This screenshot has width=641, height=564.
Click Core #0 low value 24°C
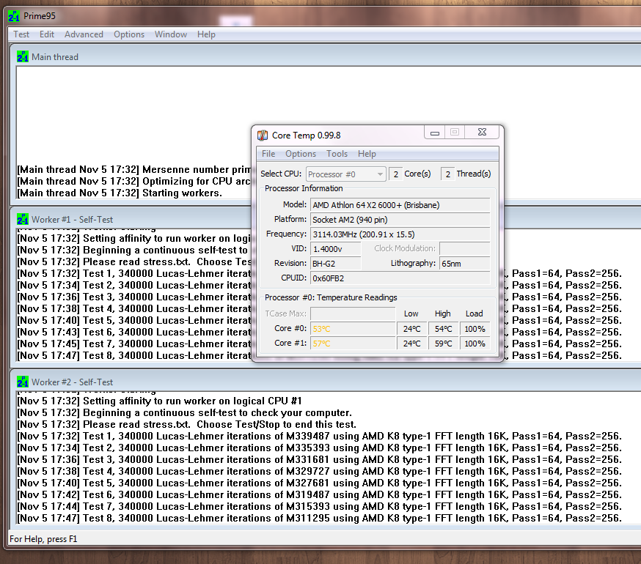[411, 329]
